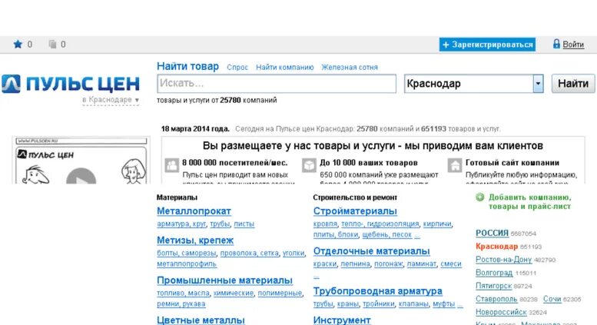Screen dimensions: 597x325
Task: Open the Войти login link
Action: pos(573,45)
